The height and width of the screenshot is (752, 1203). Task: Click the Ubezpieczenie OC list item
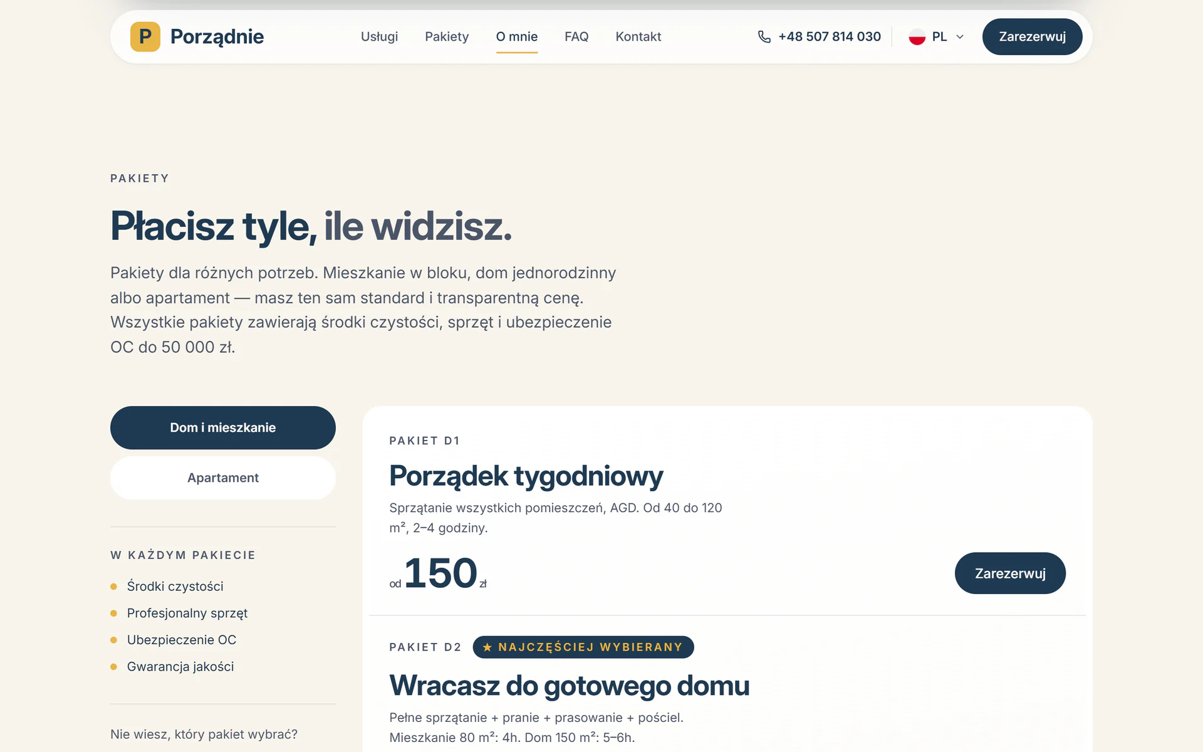point(181,640)
